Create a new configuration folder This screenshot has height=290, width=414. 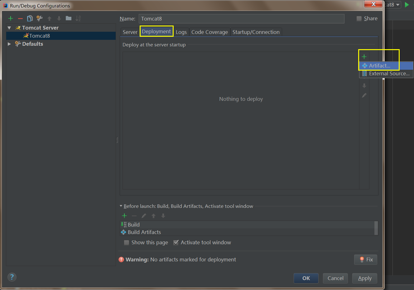68,18
